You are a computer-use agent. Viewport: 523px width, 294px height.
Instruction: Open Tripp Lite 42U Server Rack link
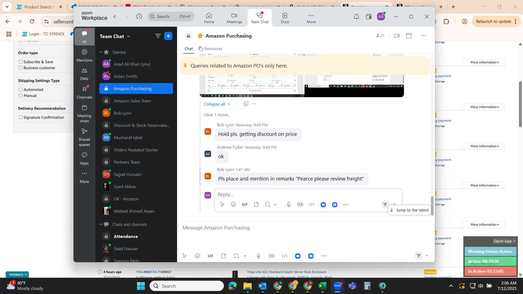(x=287, y=272)
